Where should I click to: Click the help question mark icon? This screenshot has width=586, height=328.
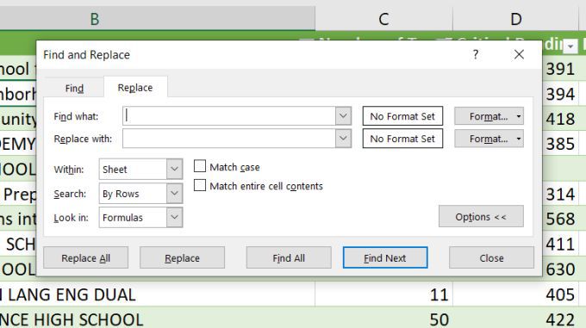pos(476,55)
